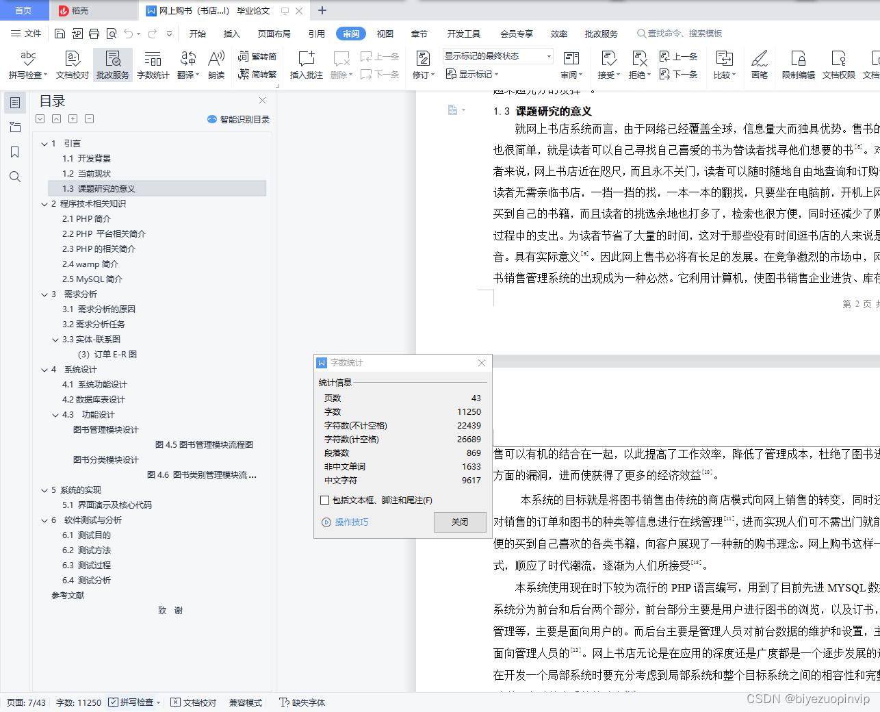Switch to the 插入 ribbon tab

[232, 34]
